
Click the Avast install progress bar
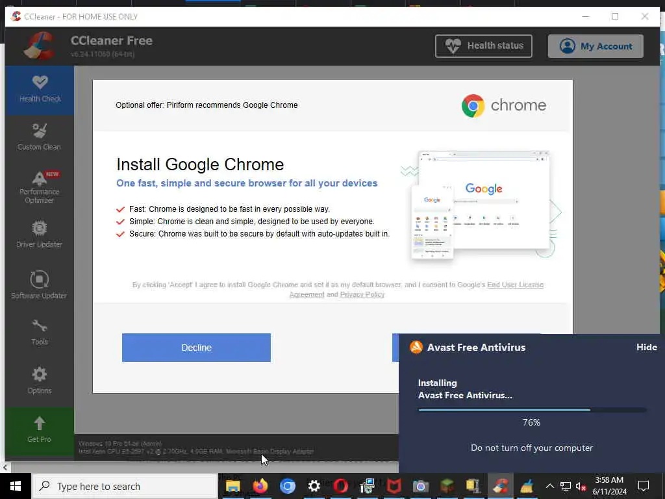coord(532,410)
